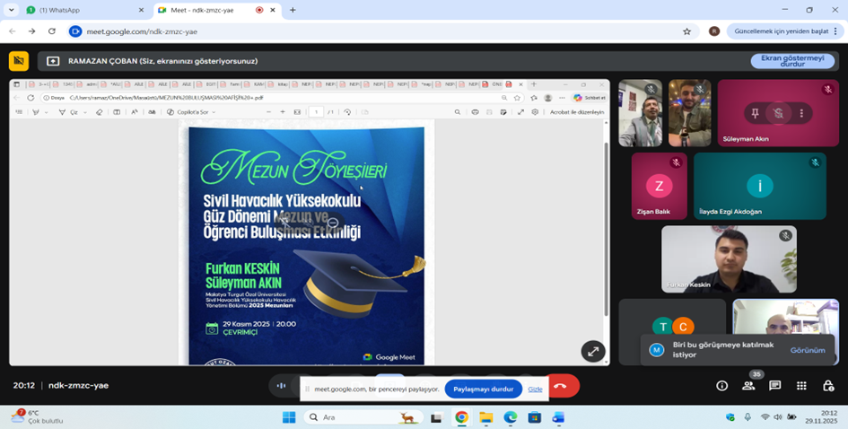Pin Süleyman Akın's video tile
Viewport: 848px width, 429px height.
[x=755, y=113]
